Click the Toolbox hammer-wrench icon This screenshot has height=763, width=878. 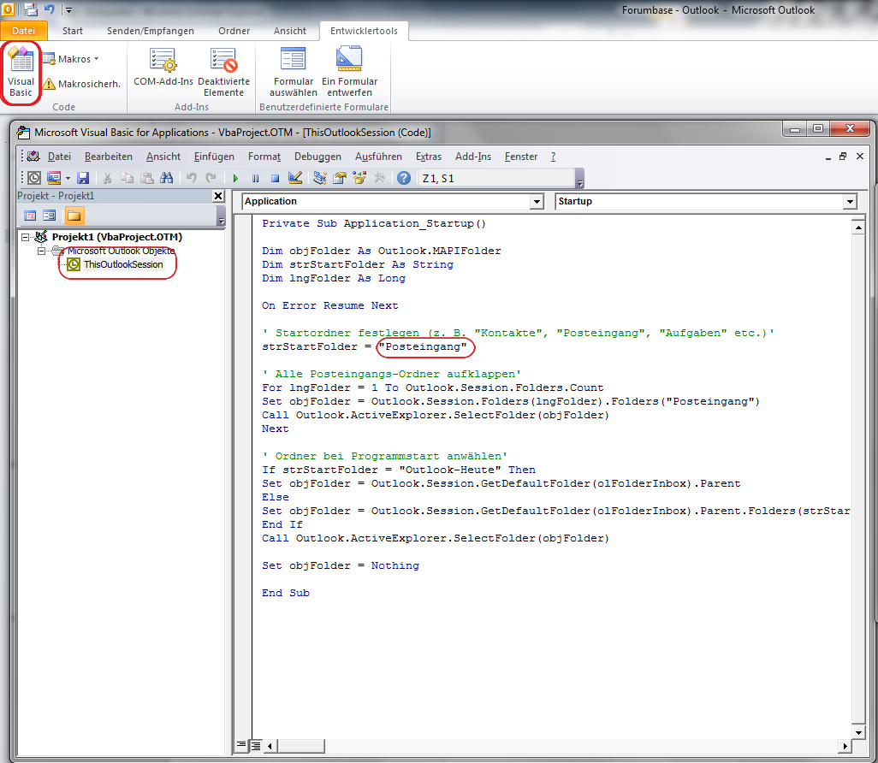point(380,178)
